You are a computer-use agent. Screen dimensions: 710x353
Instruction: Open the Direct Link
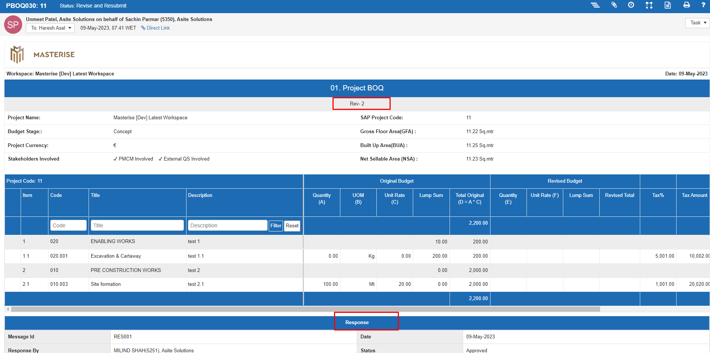click(158, 28)
